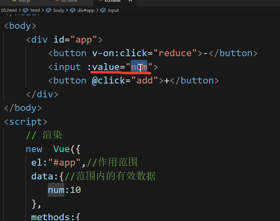The width and height of the screenshot is (280, 221).
Task: Click the data: property key
Action: coord(45,176)
